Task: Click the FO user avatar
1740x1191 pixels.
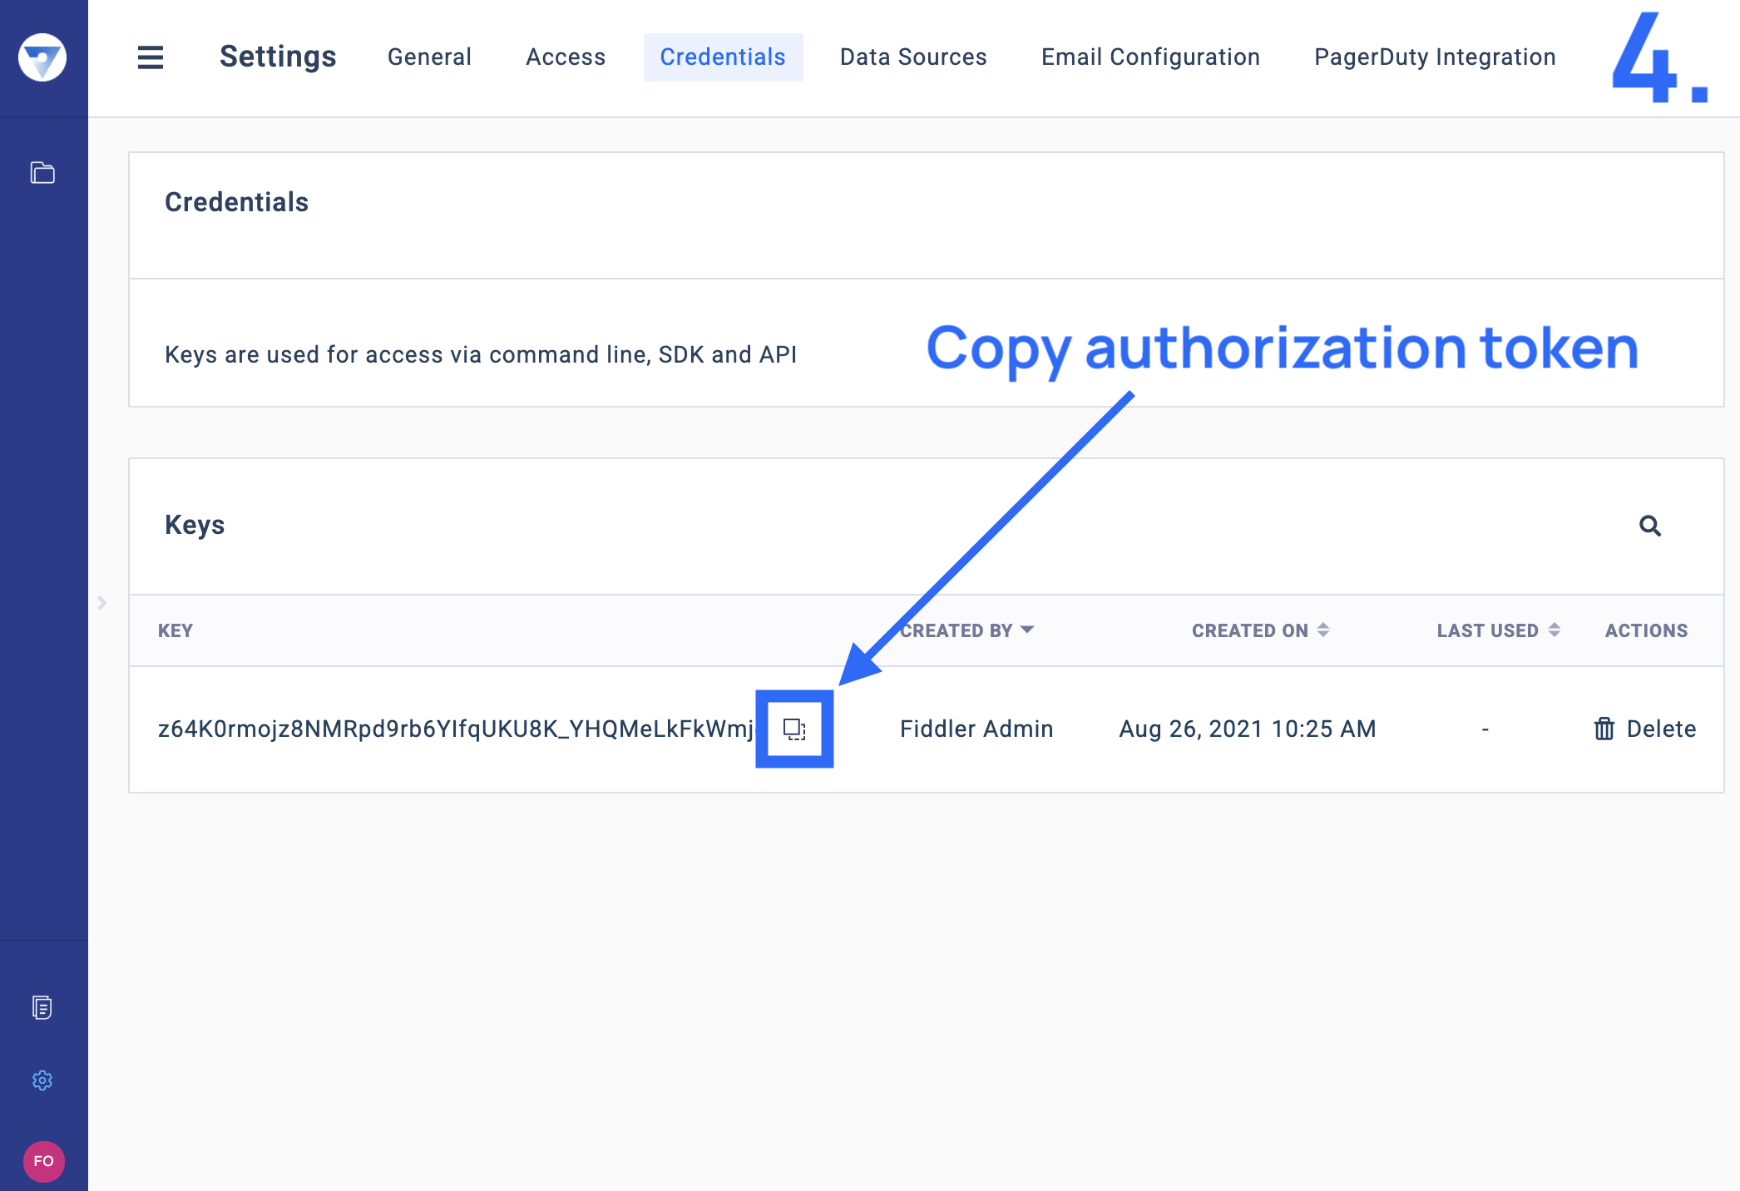Action: [43, 1161]
